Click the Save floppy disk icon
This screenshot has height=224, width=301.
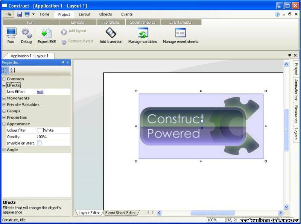tap(20, 14)
